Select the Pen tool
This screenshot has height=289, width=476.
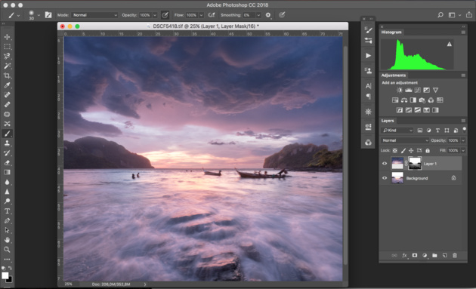7,221
